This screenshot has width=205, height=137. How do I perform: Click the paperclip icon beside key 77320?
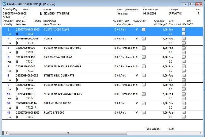(x=17, y=52)
